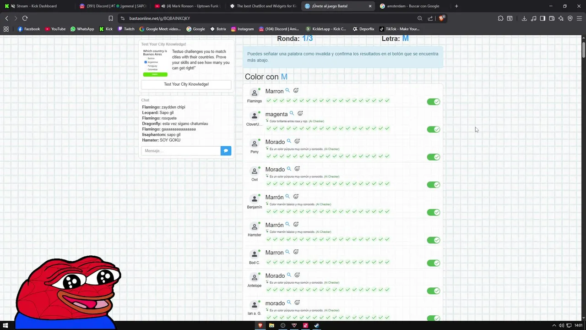The image size is (586, 330).
Task: Open Twitch bookmark
Action: pyautogui.click(x=126, y=29)
